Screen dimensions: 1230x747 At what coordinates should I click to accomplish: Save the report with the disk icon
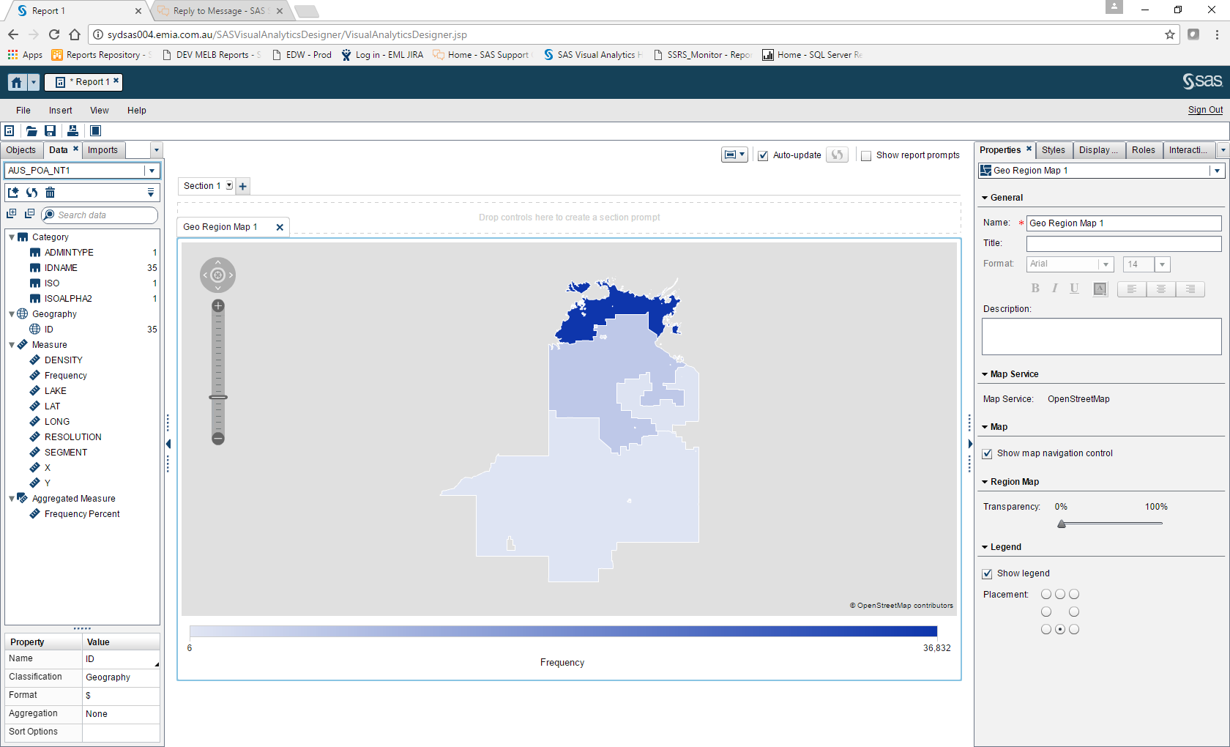[x=51, y=130]
